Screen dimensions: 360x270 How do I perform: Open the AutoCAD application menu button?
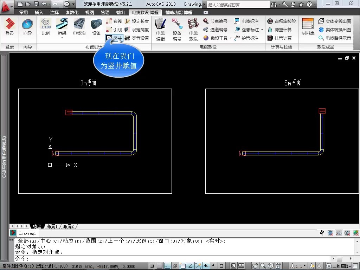pos(7,7)
